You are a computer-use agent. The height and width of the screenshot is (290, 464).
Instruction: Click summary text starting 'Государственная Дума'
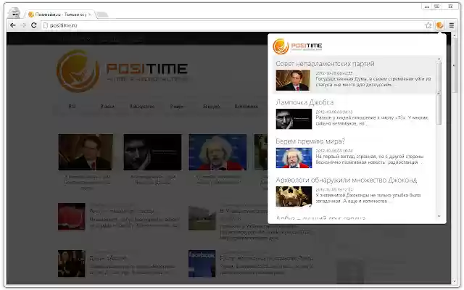pos(373,82)
